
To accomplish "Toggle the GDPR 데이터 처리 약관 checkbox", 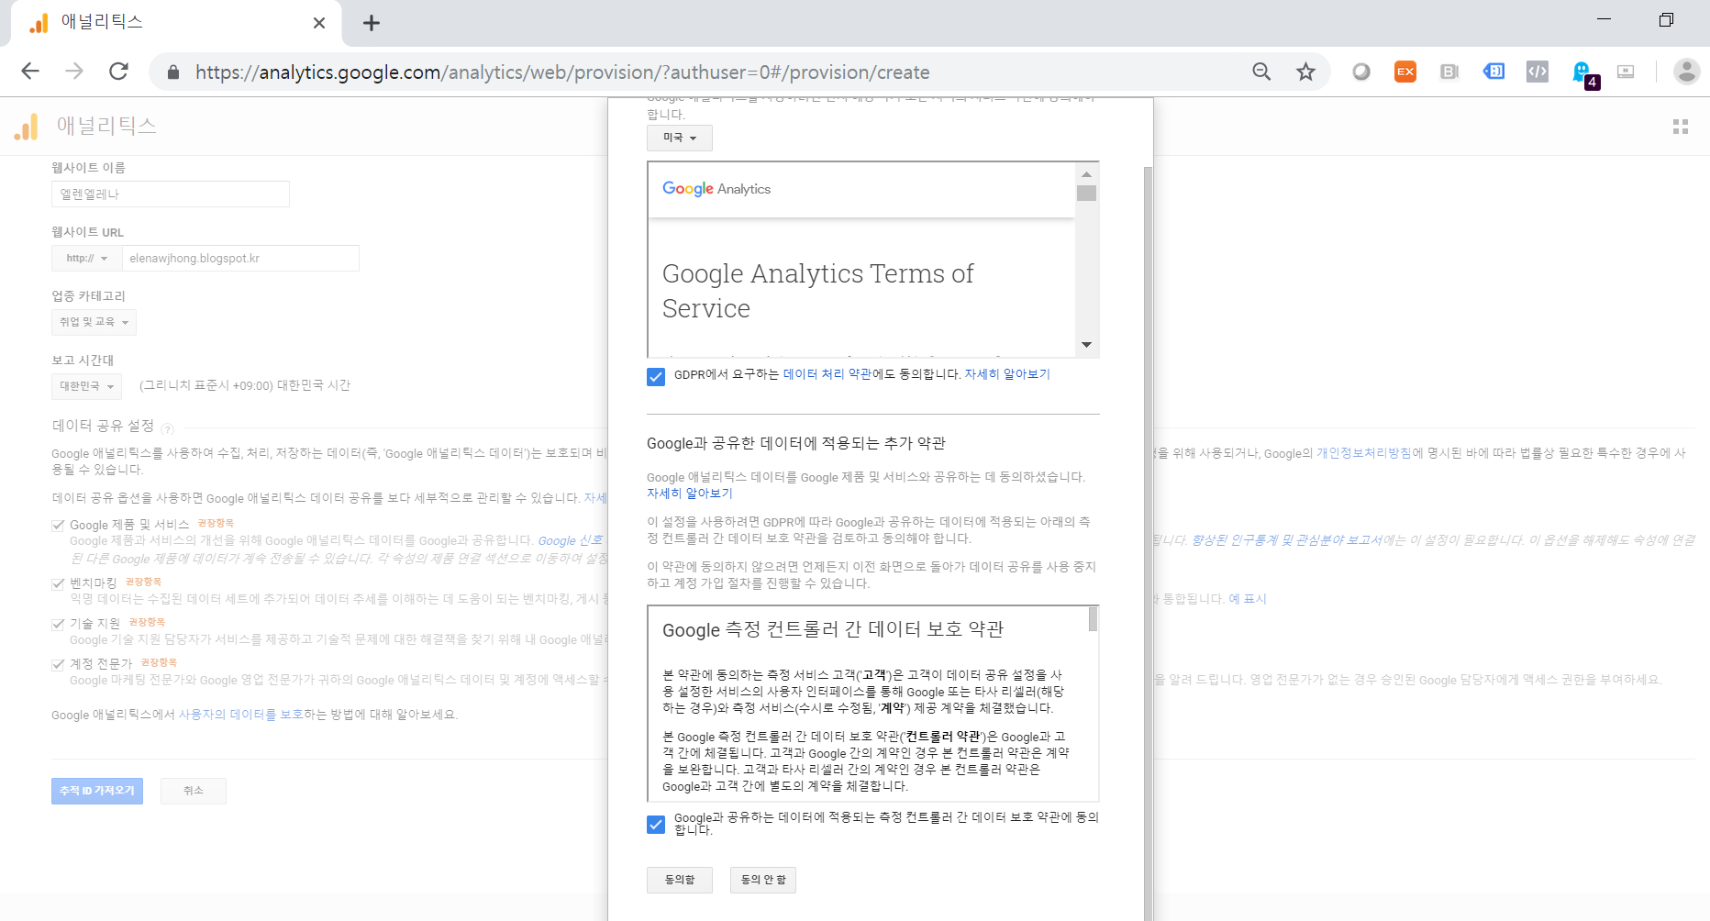I will pyautogui.click(x=656, y=376).
